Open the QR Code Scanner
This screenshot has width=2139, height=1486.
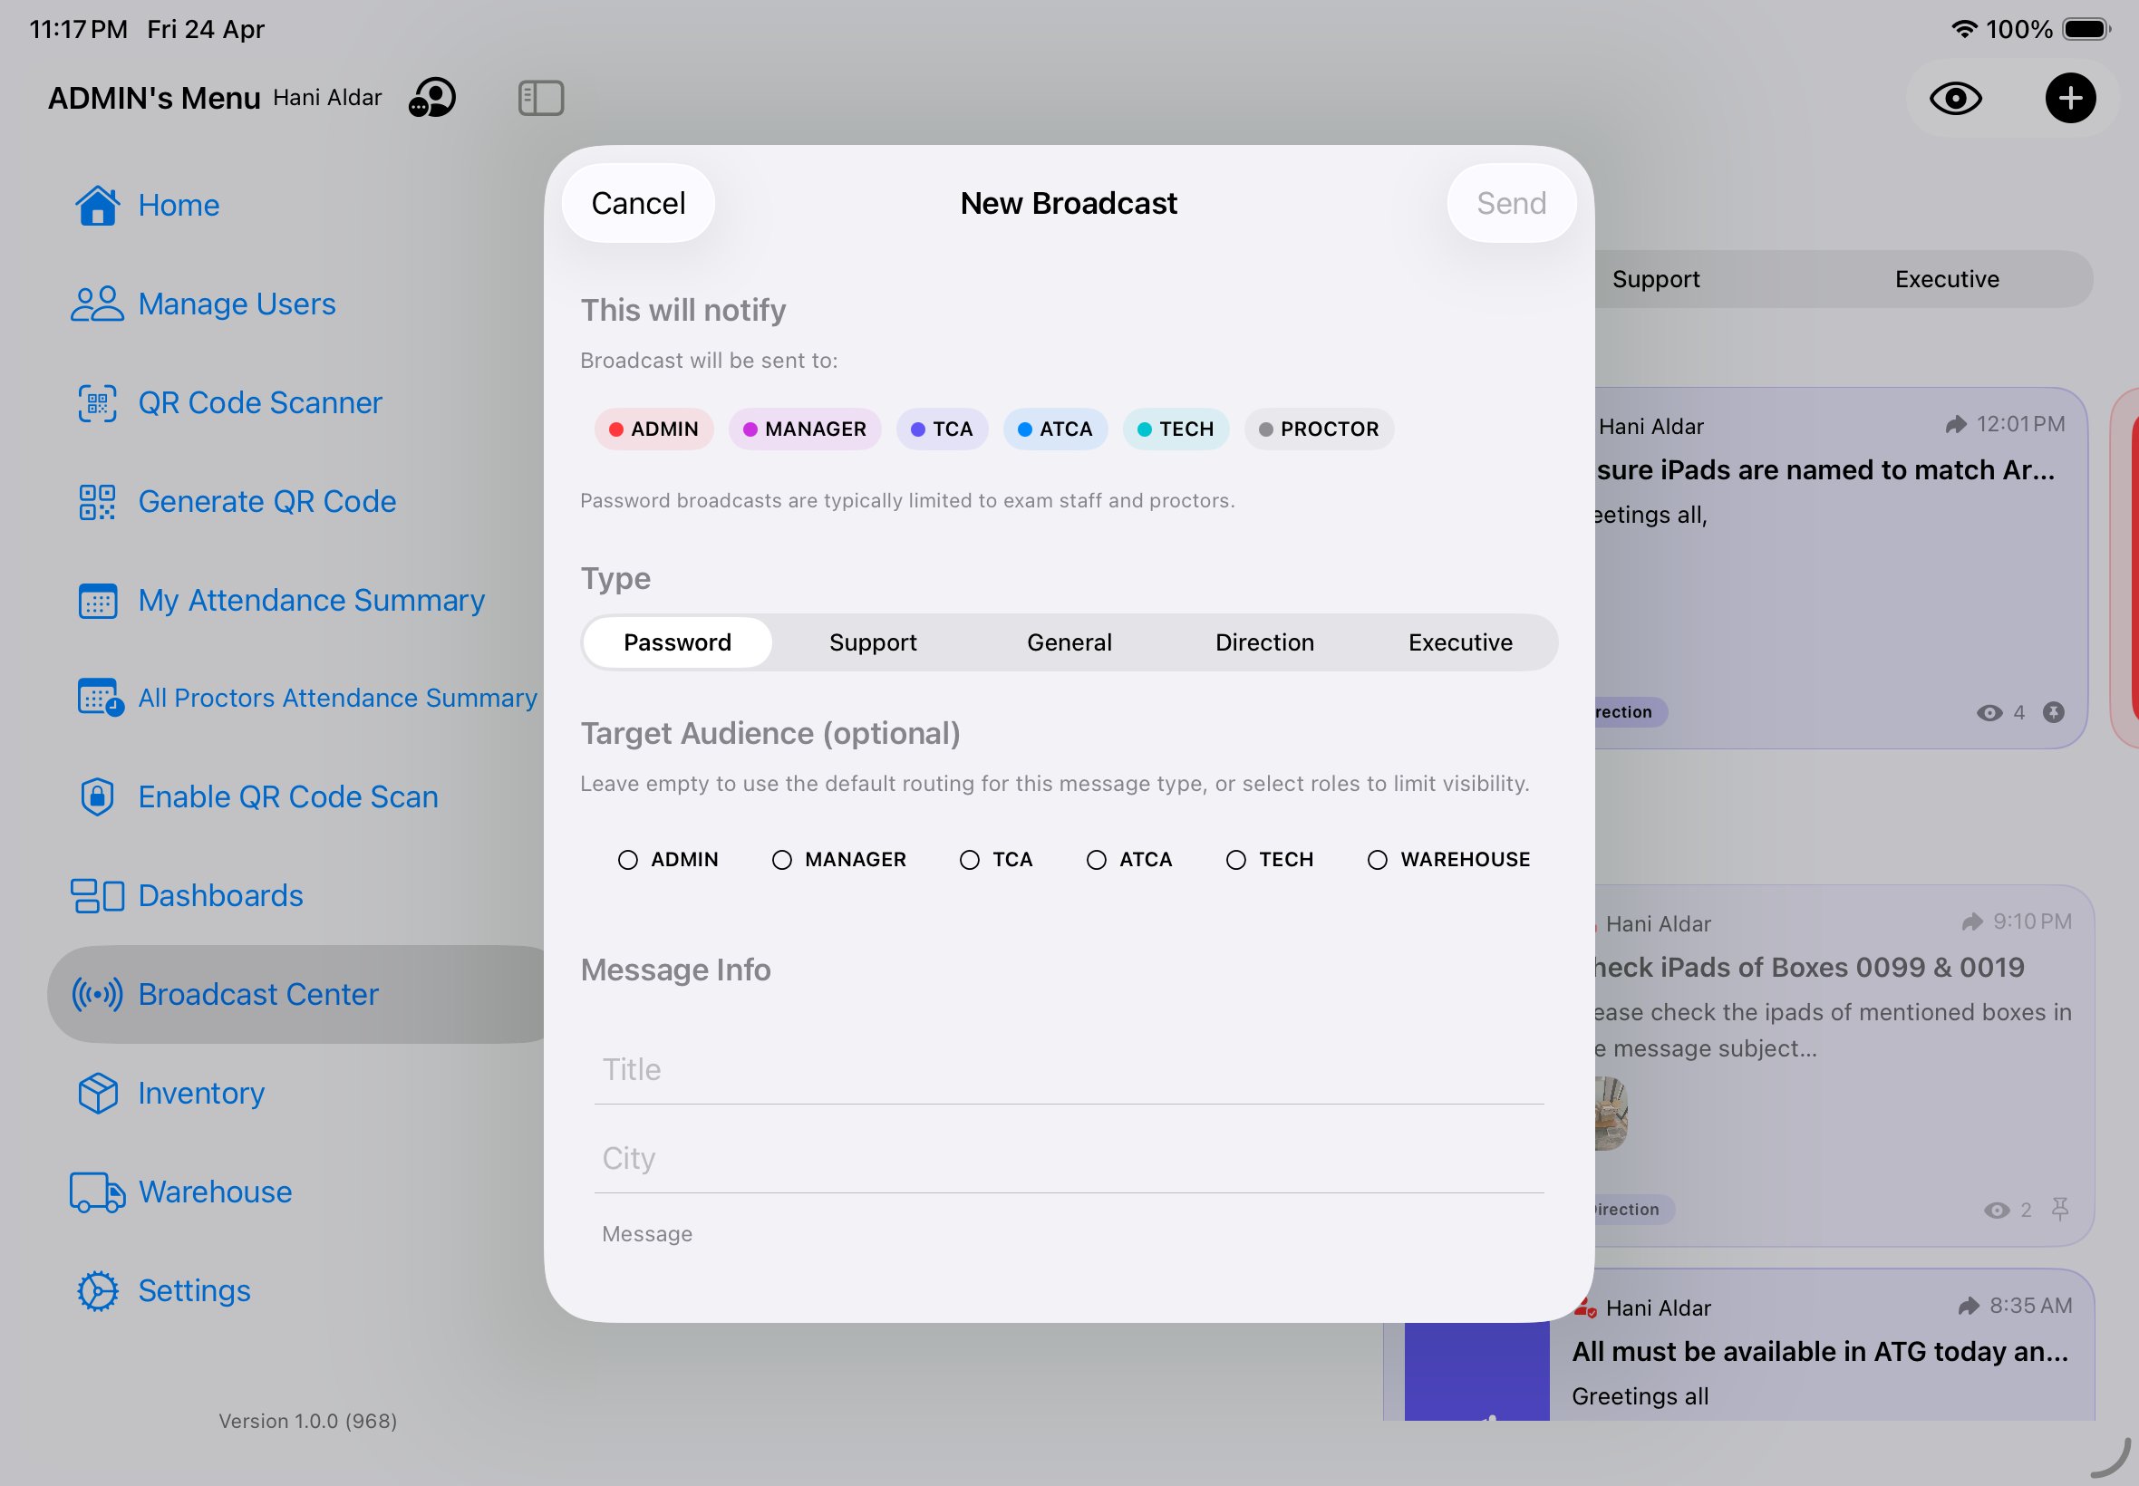click(x=259, y=402)
